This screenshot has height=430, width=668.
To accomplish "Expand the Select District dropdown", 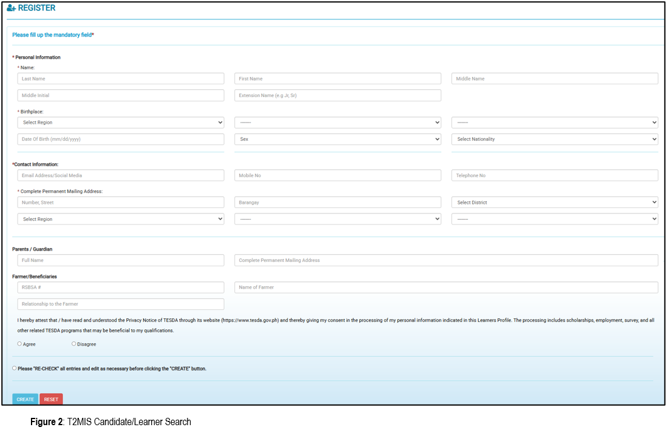I will pos(555,203).
